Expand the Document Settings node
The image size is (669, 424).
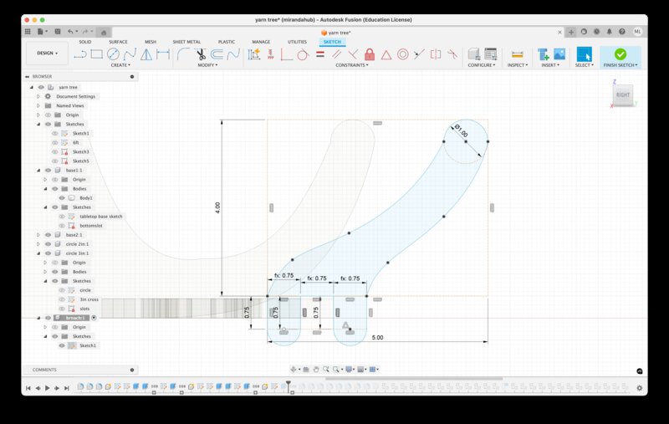[x=38, y=96]
